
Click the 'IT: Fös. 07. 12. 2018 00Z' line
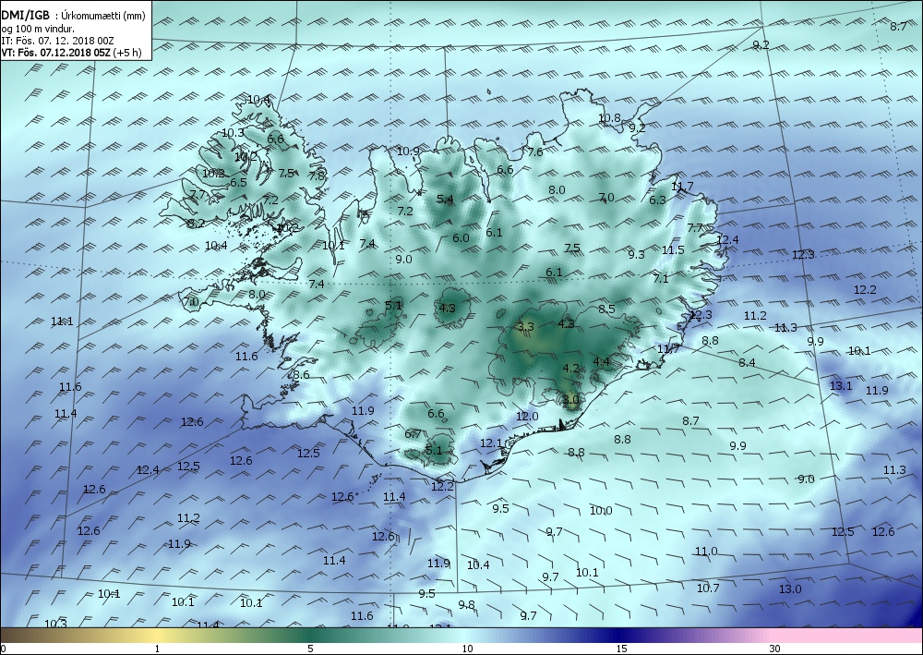(57, 41)
